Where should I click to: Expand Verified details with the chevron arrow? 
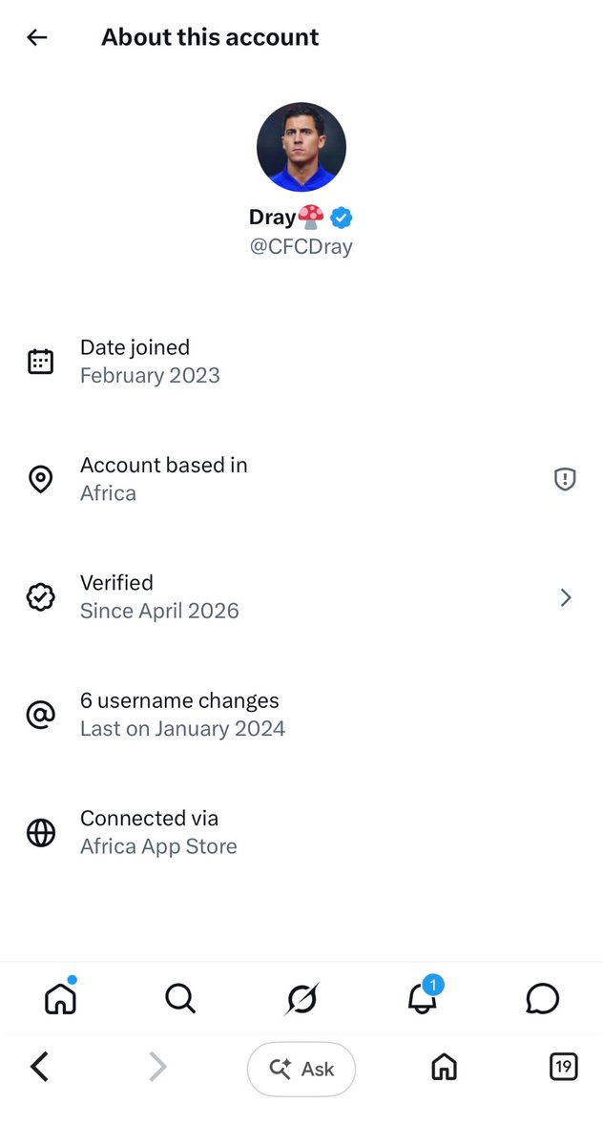point(566,597)
